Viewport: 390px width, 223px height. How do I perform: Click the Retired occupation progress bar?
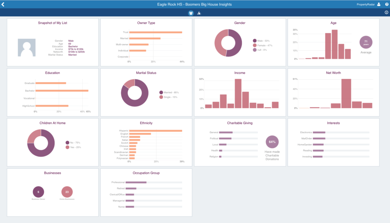click(154, 188)
